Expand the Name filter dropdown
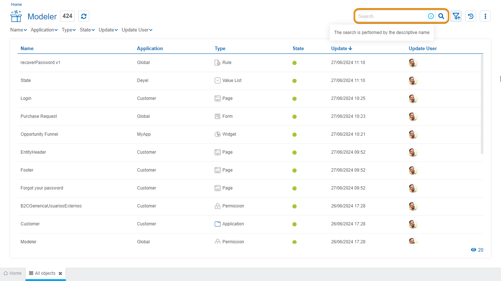Image resolution: width=501 pixels, height=281 pixels. (x=19, y=30)
